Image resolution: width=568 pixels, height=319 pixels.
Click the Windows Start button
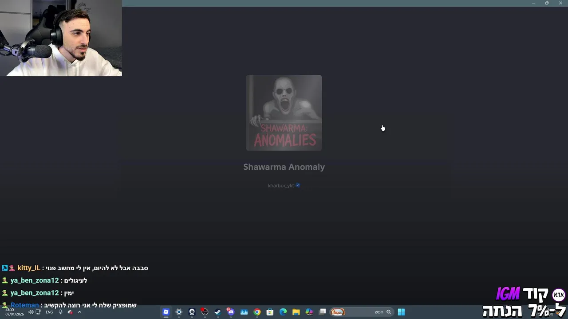click(x=401, y=312)
